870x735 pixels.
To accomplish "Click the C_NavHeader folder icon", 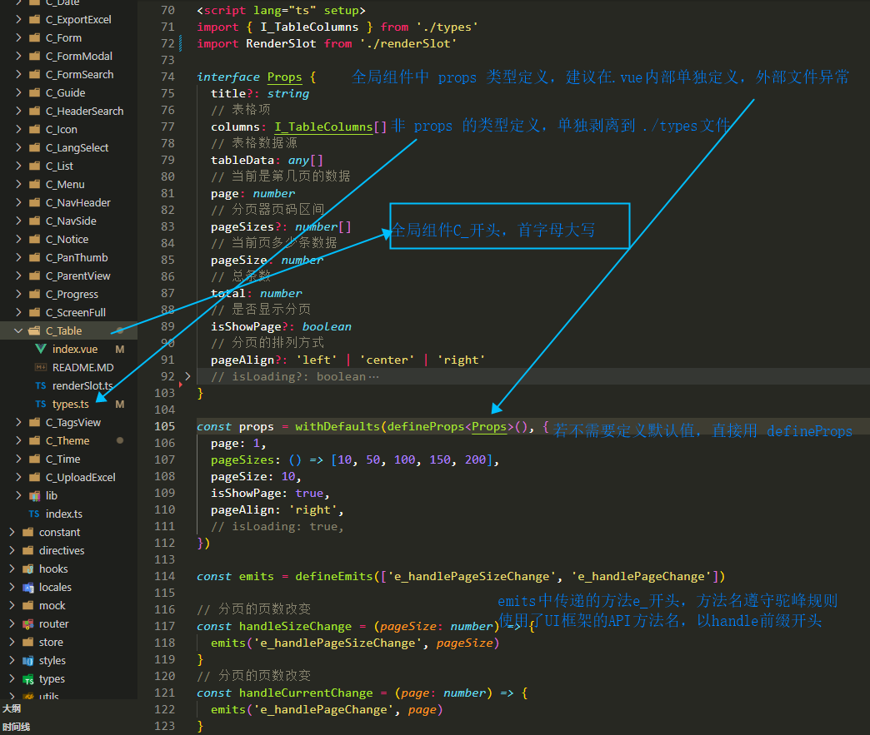I will (34, 202).
